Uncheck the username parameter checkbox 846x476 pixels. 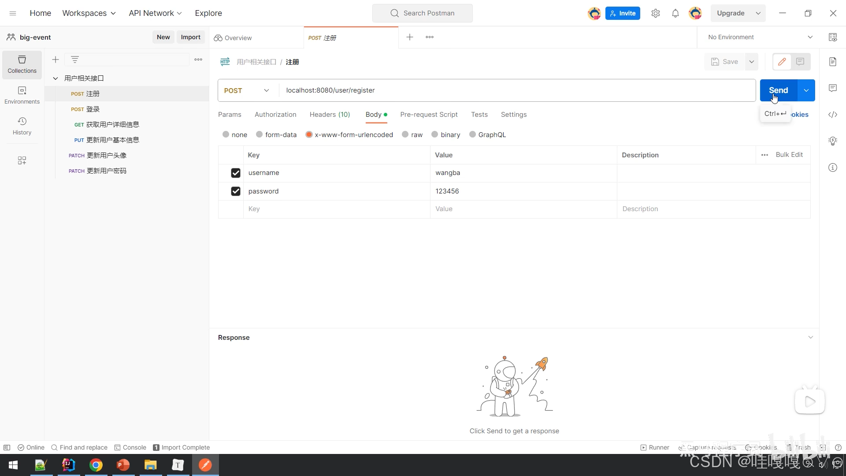pyautogui.click(x=236, y=173)
